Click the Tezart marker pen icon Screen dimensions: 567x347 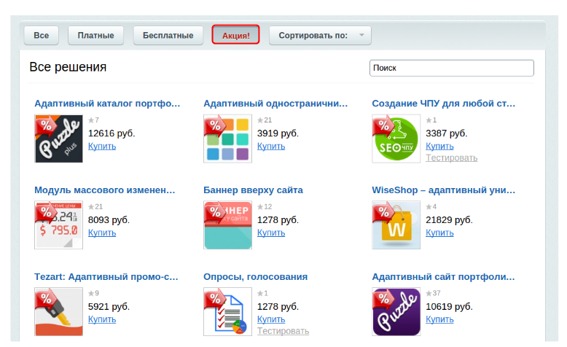coord(58,312)
